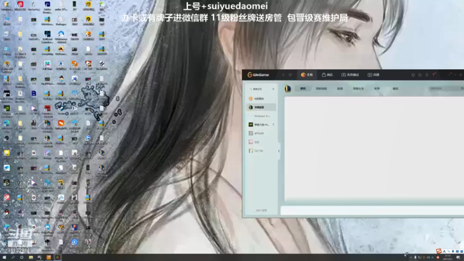Click the League of Legends emblem in the game header
Image resolution: width=464 pixels, height=261 pixels.
coord(288,89)
